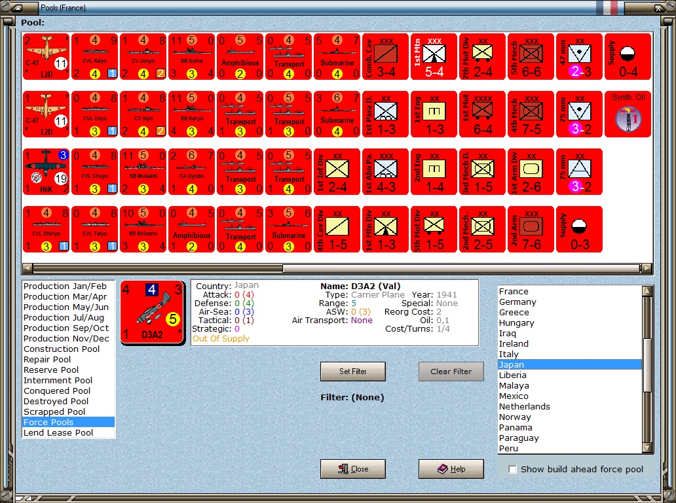Open Production Jul/Aug pool
The width and height of the screenshot is (676, 503).
point(68,318)
